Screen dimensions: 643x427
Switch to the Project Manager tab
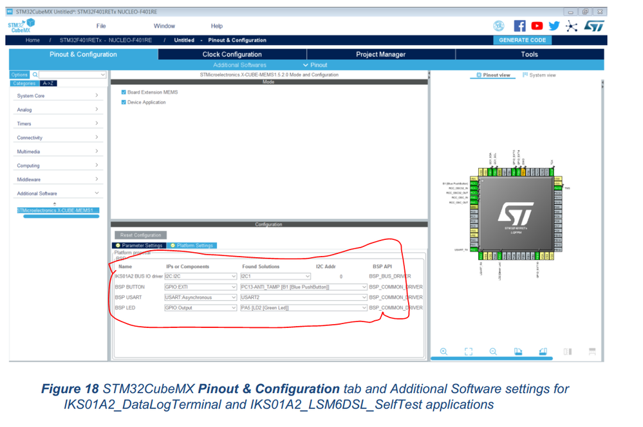(x=381, y=54)
